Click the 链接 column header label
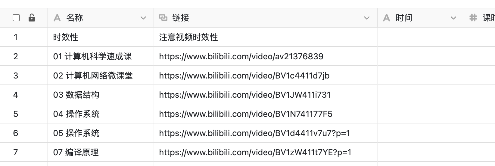Viewport: 495px width, 166px height. coord(181,18)
